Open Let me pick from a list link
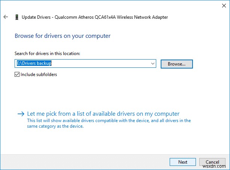Screen dimensions: 230x170 coord(103,113)
